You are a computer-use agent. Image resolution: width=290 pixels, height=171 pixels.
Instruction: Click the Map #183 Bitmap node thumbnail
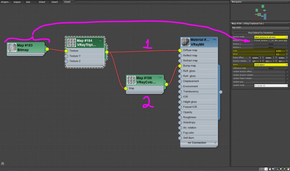pos(12,48)
